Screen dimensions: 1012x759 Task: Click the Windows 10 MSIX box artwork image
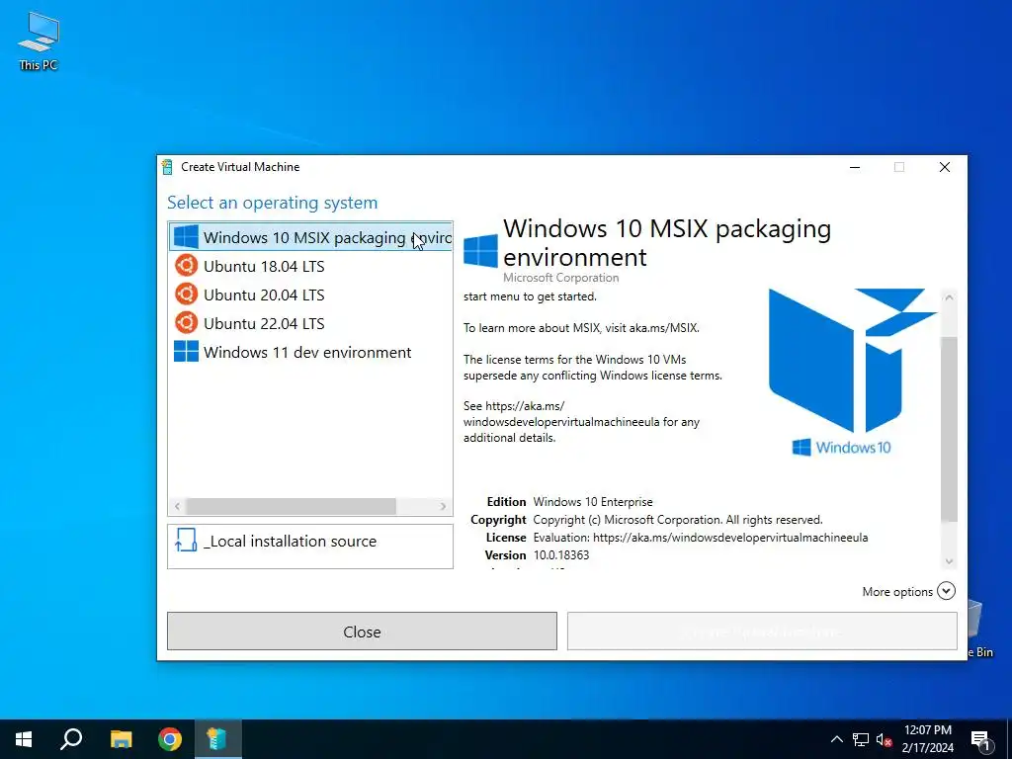click(x=852, y=373)
